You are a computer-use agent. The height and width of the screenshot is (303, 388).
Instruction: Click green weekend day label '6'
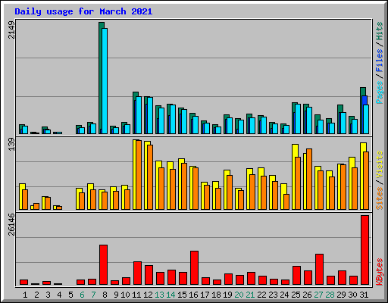tap(82, 295)
